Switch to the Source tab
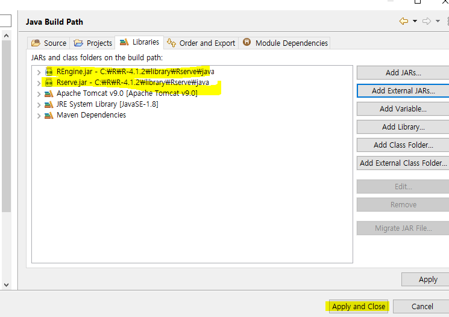Image resolution: width=449 pixels, height=317 pixels. coord(49,43)
